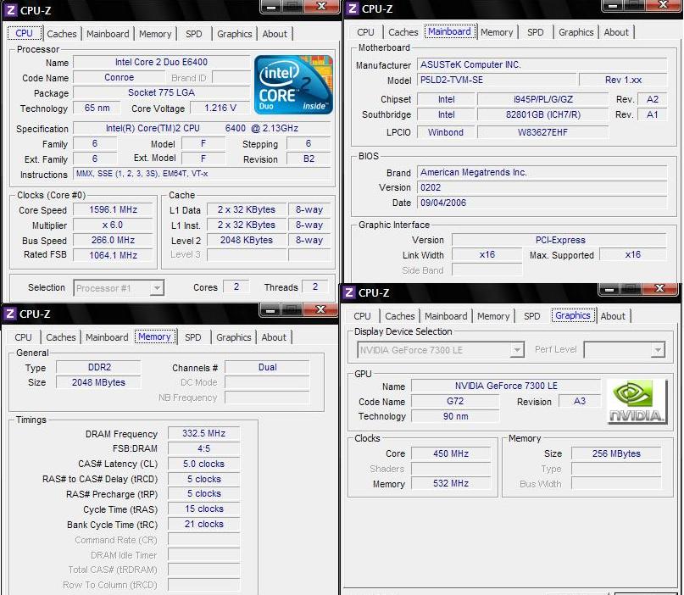Click the Southbridge value 82801GB (ICH7/R)
Viewport: 684px width, 595px height.
542,114
